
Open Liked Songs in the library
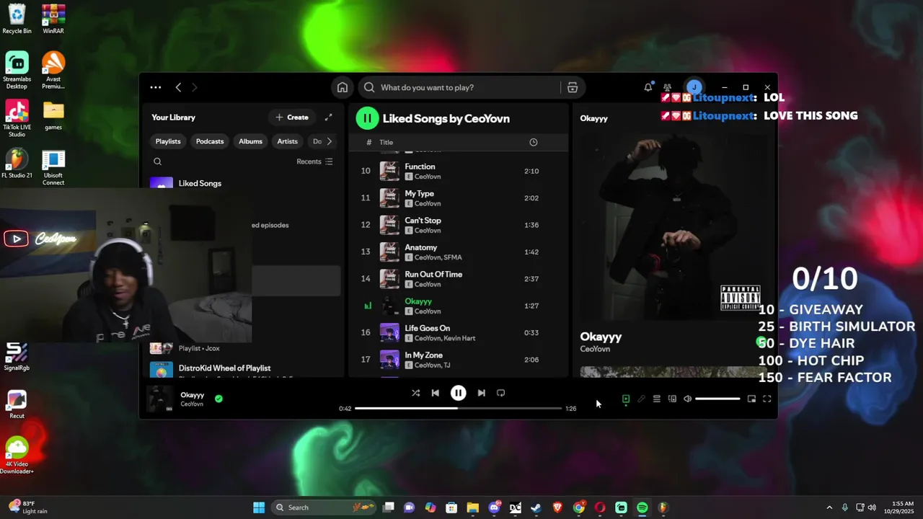[200, 183]
